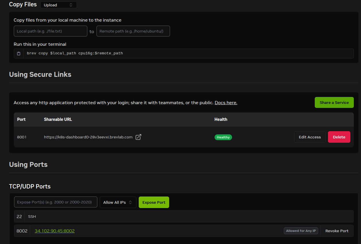This screenshot has height=244, width=361.
Task: Open the Docs here link
Action: pyautogui.click(x=226, y=103)
